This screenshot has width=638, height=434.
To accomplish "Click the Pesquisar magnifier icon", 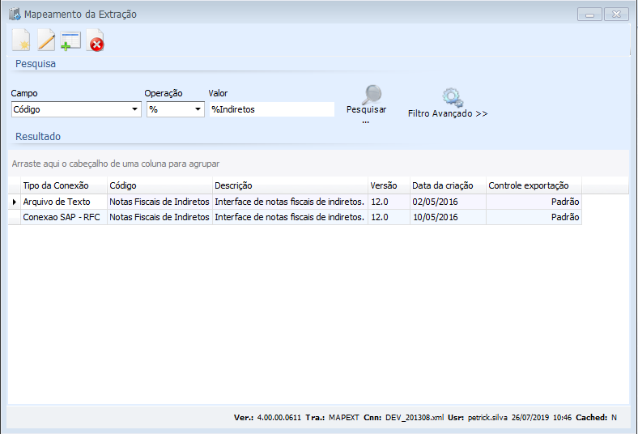I will [x=372, y=95].
